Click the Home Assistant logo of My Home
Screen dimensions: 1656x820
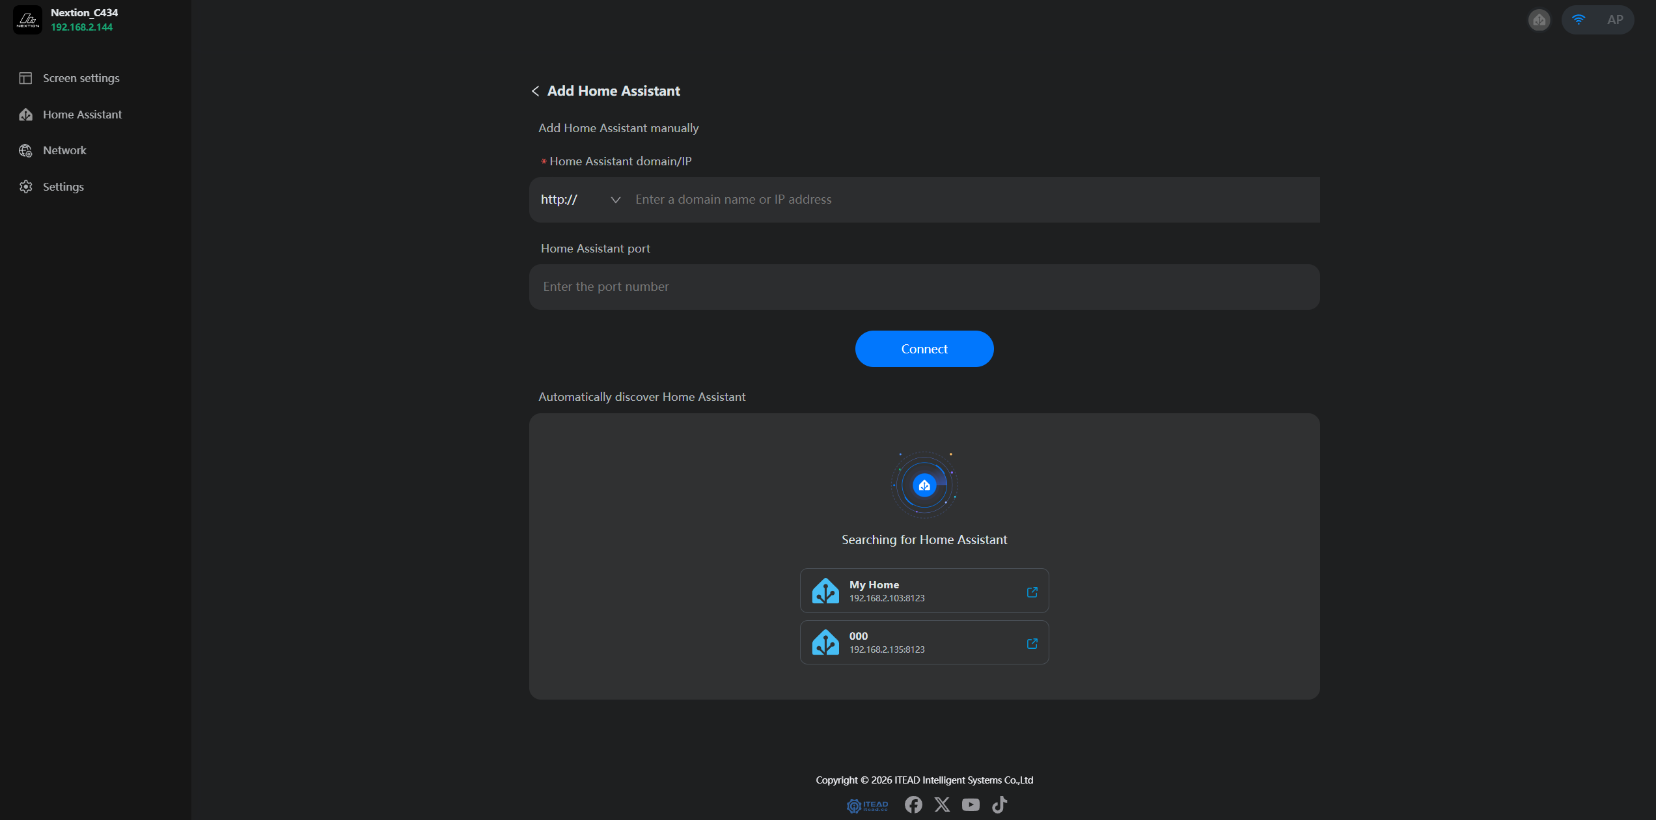tap(825, 591)
